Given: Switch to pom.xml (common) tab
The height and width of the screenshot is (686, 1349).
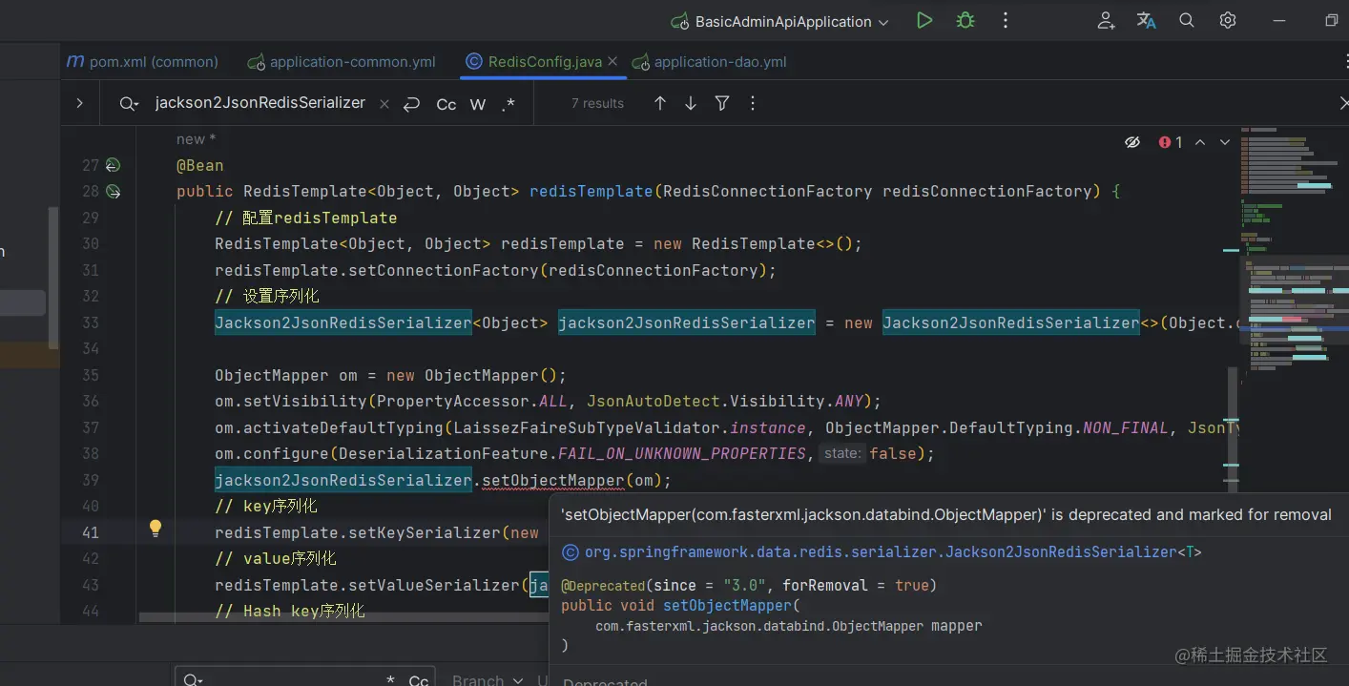Looking at the screenshot, I should tap(142, 62).
